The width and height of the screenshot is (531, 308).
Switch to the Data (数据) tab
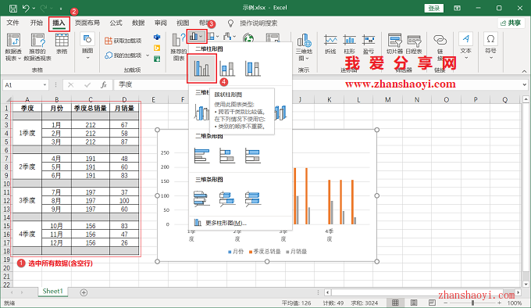(x=138, y=23)
